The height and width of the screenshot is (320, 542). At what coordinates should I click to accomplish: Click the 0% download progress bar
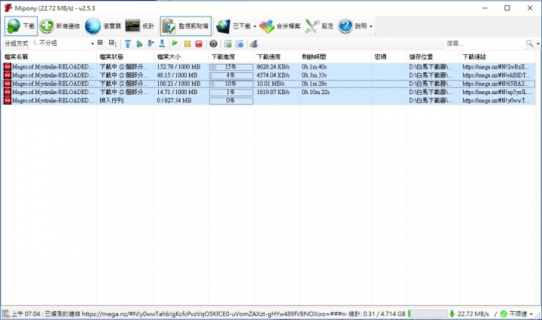pyautogui.click(x=231, y=101)
